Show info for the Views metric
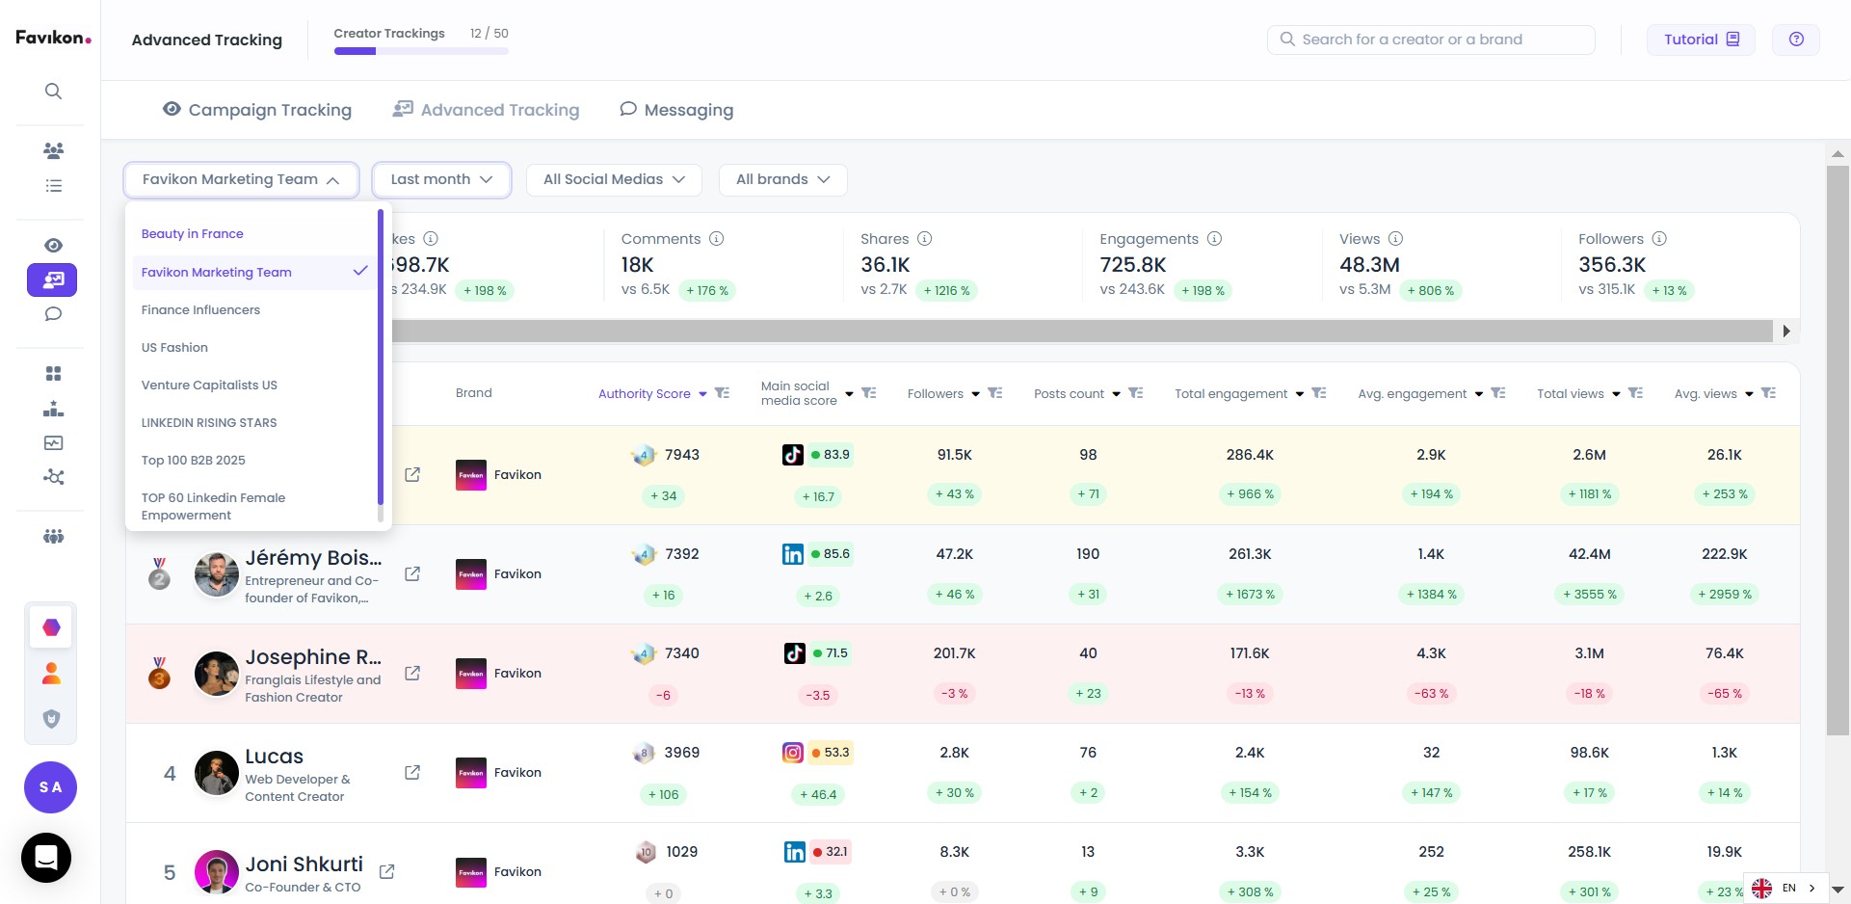 tap(1395, 239)
